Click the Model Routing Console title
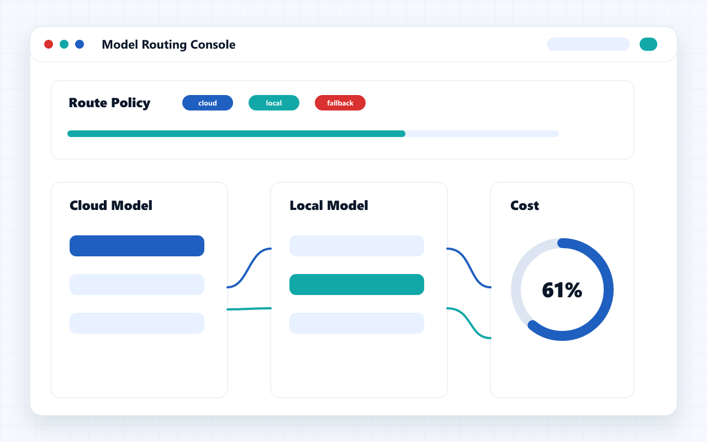 (x=168, y=45)
